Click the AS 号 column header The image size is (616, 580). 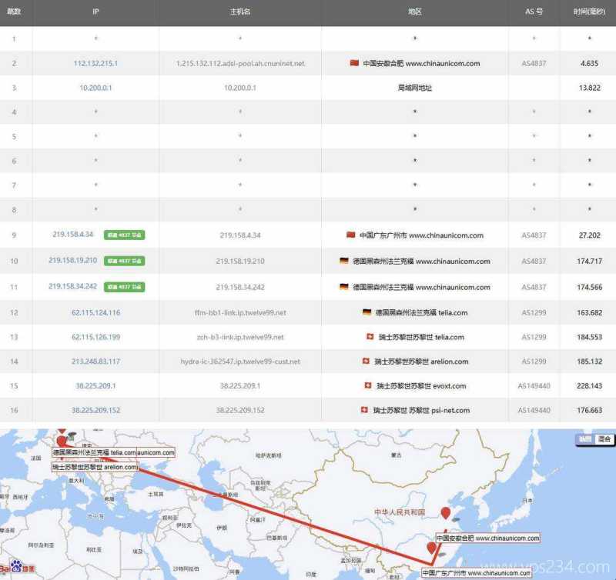(x=534, y=12)
